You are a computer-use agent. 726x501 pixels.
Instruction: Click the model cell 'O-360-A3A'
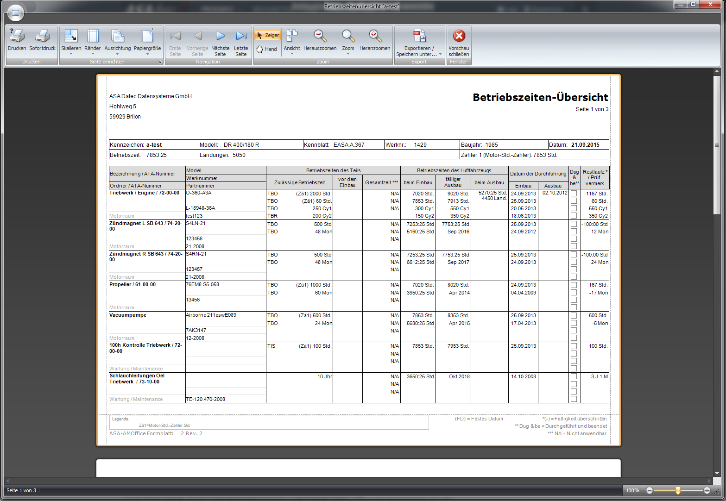pyautogui.click(x=199, y=193)
